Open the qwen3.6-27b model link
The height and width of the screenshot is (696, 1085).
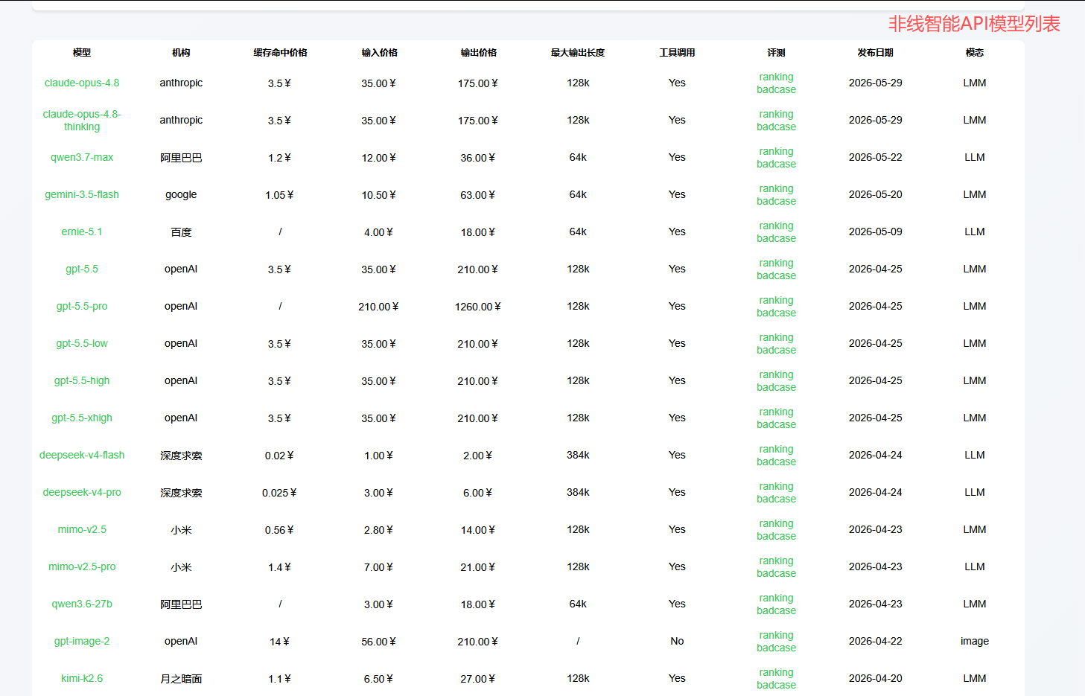(82, 604)
